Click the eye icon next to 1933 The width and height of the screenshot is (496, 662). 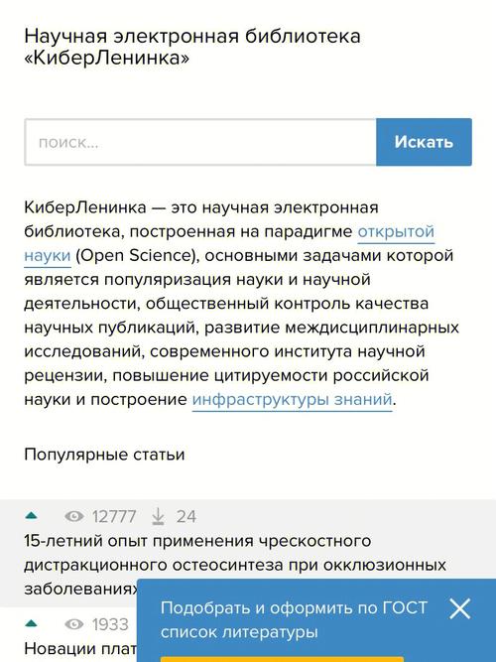(x=74, y=624)
